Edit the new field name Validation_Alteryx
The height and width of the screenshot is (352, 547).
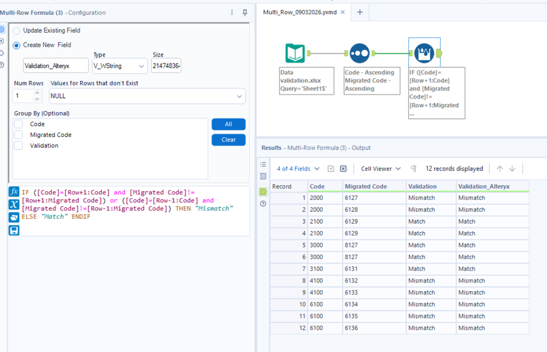[x=56, y=66]
